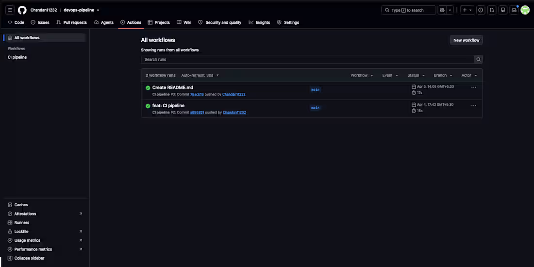Open the Event filter dropdown
The height and width of the screenshot is (267, 534).
tap(390, 75)
